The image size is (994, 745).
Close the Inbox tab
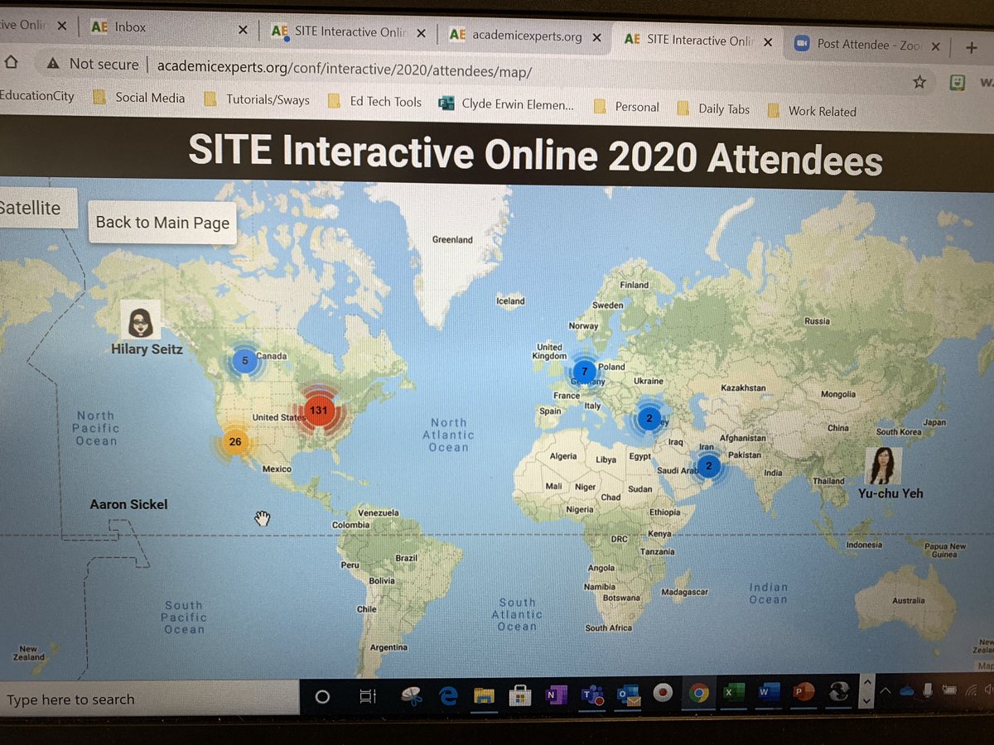(x=243, y=29)
